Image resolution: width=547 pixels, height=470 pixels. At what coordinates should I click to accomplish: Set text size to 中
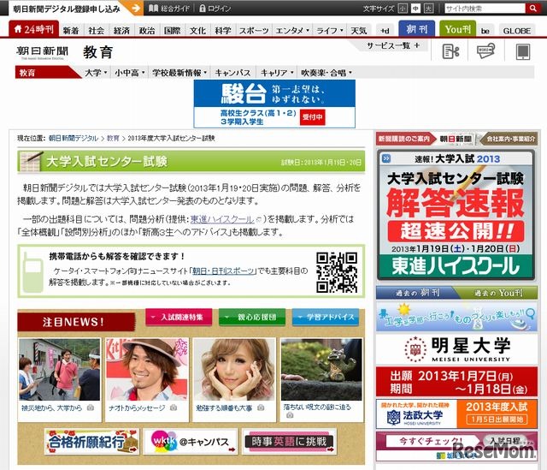[415, 9]
